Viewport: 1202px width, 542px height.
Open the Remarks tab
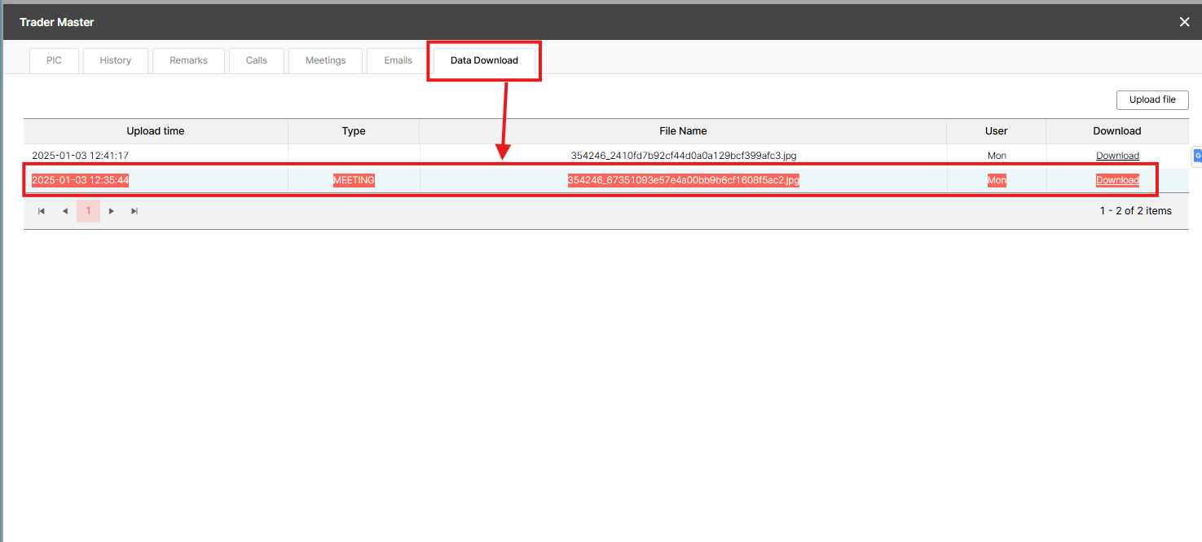[x=189, y=60]
